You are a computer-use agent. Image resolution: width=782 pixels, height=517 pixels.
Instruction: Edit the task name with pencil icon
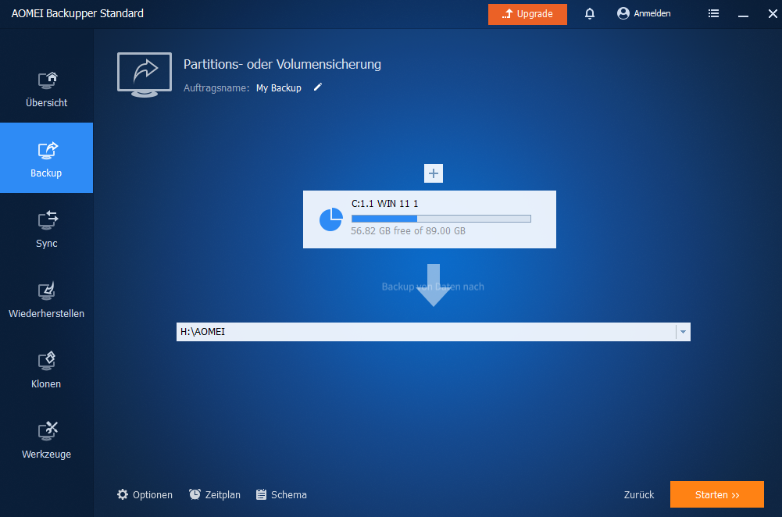(x=318, y=87)
